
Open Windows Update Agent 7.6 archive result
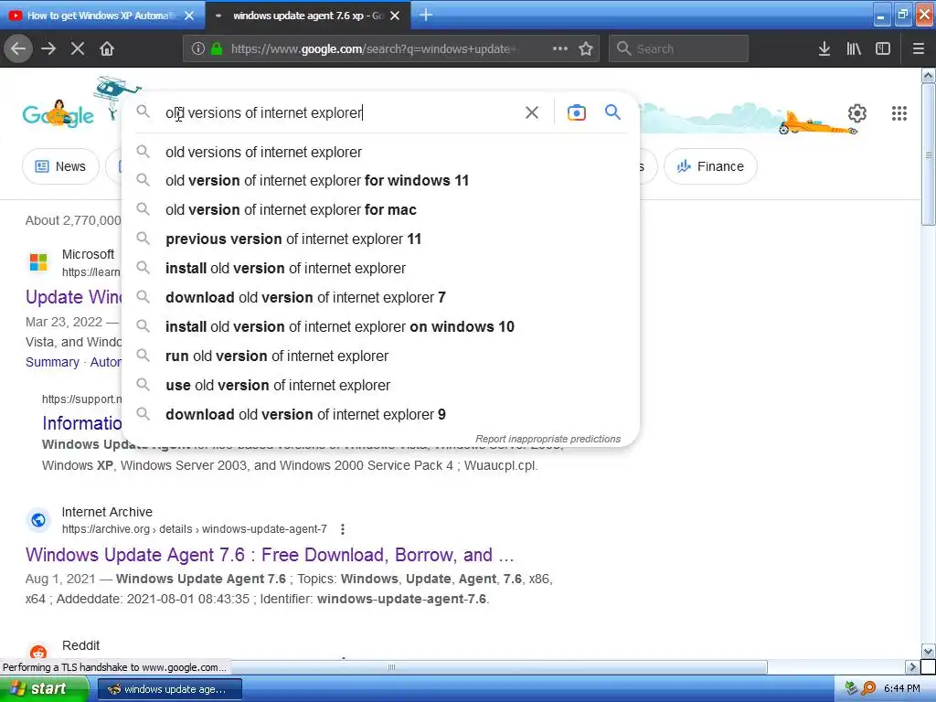point(270,555)
